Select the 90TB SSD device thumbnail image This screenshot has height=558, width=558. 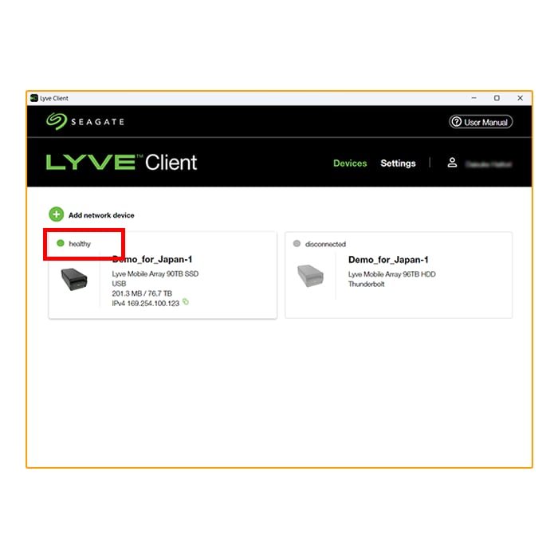(x=74, y=279)
